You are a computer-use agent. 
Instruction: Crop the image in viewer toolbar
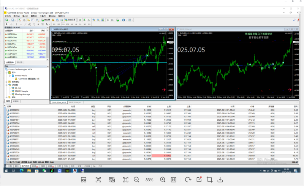click(x=209, y=180)
